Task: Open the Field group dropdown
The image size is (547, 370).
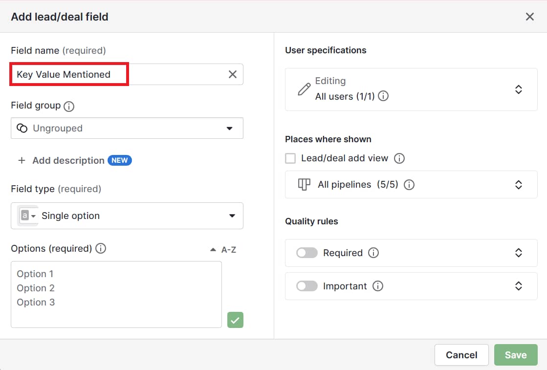Action: click(230, 128)
